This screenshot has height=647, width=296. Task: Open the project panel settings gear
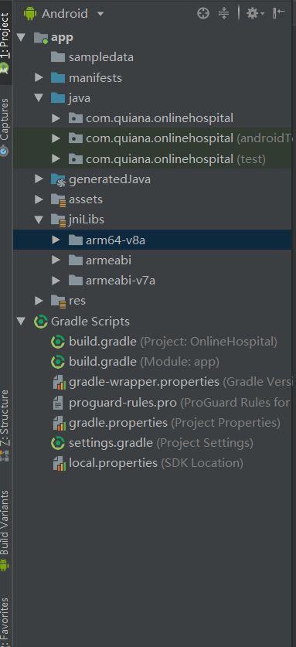255,14
